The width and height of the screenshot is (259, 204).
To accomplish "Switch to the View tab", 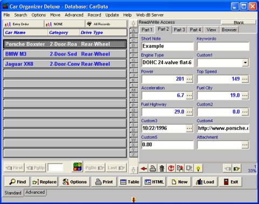I will [x=211, y=30].
